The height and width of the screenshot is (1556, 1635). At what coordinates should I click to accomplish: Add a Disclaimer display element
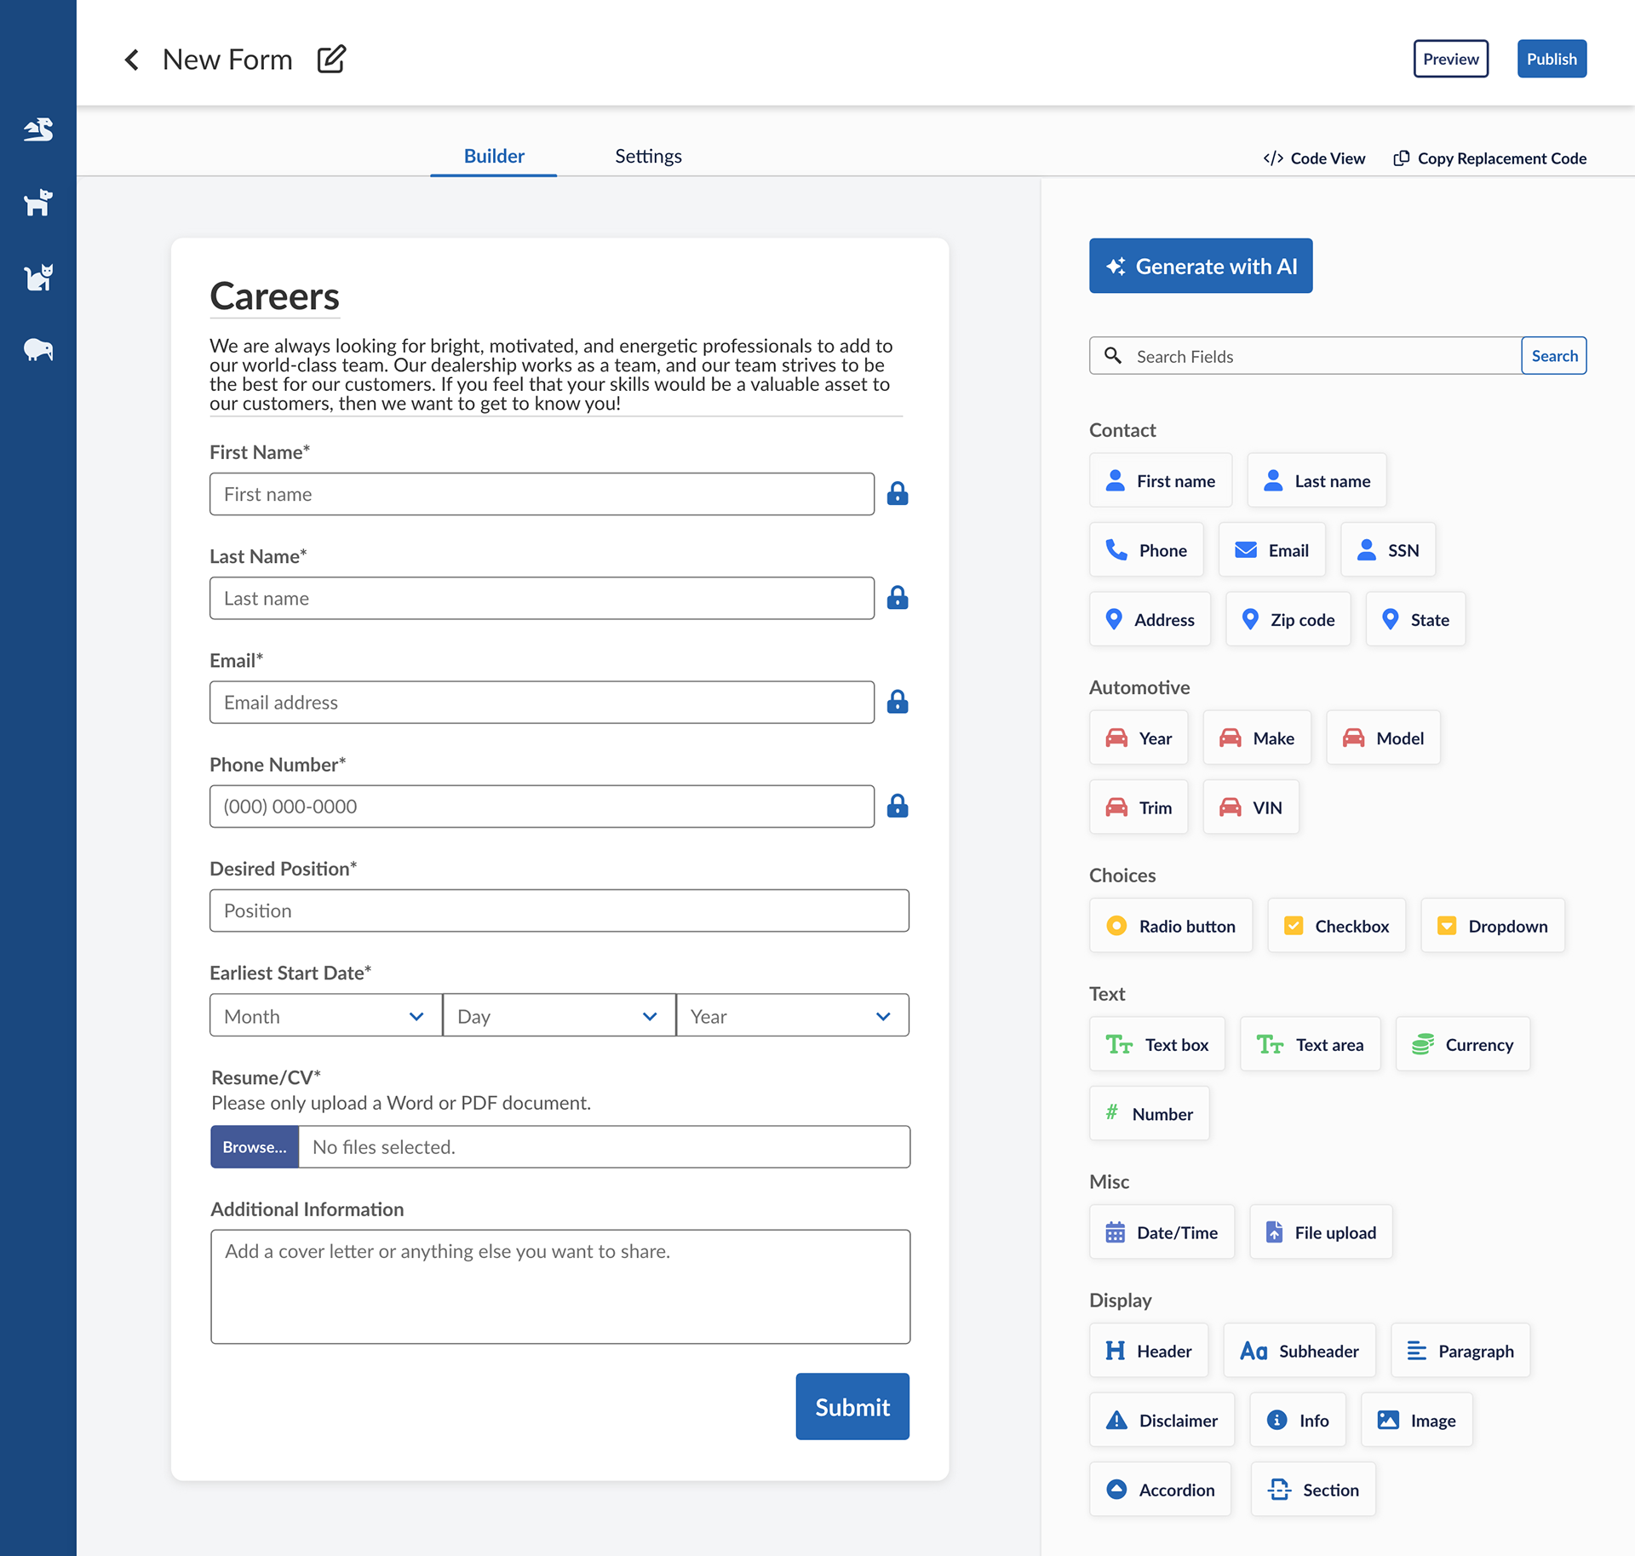click(1162, 1421)
